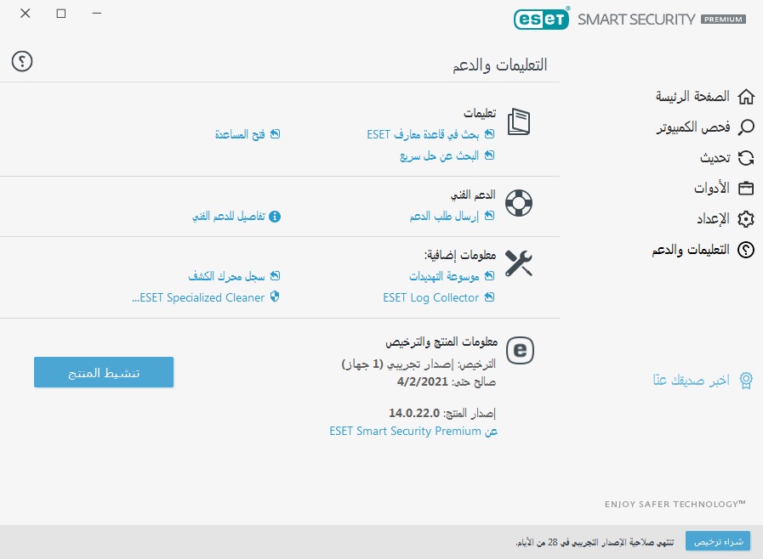Show تفاصيل للدعم الفني support details
763x559 pixels.
coord(236,217)
